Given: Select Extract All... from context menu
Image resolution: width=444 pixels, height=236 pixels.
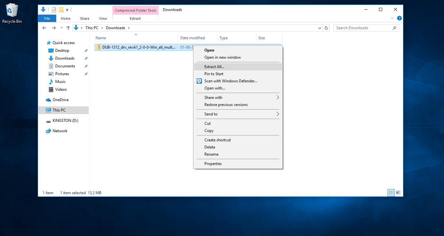Looking at the screenshot, I should coord(214,67).
